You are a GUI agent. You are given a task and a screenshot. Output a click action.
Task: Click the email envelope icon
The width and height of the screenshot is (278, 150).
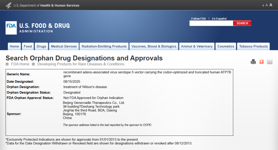270,62
